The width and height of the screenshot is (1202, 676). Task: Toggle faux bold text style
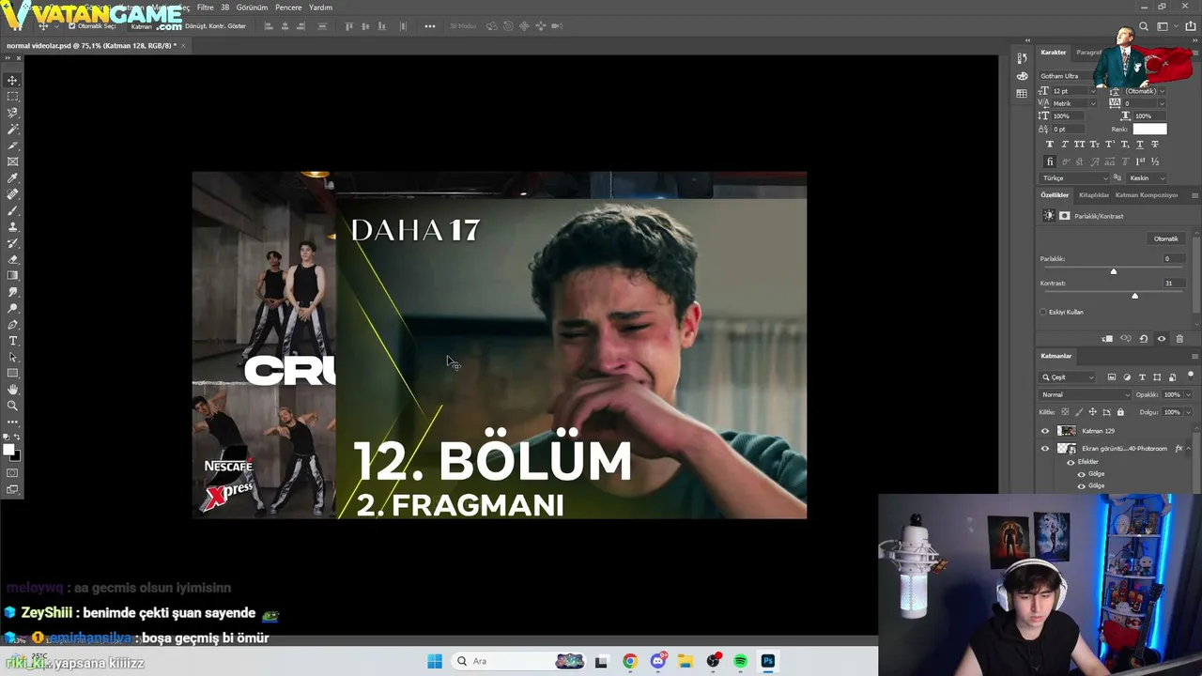pyautogui.click(x=1050, y=145)
